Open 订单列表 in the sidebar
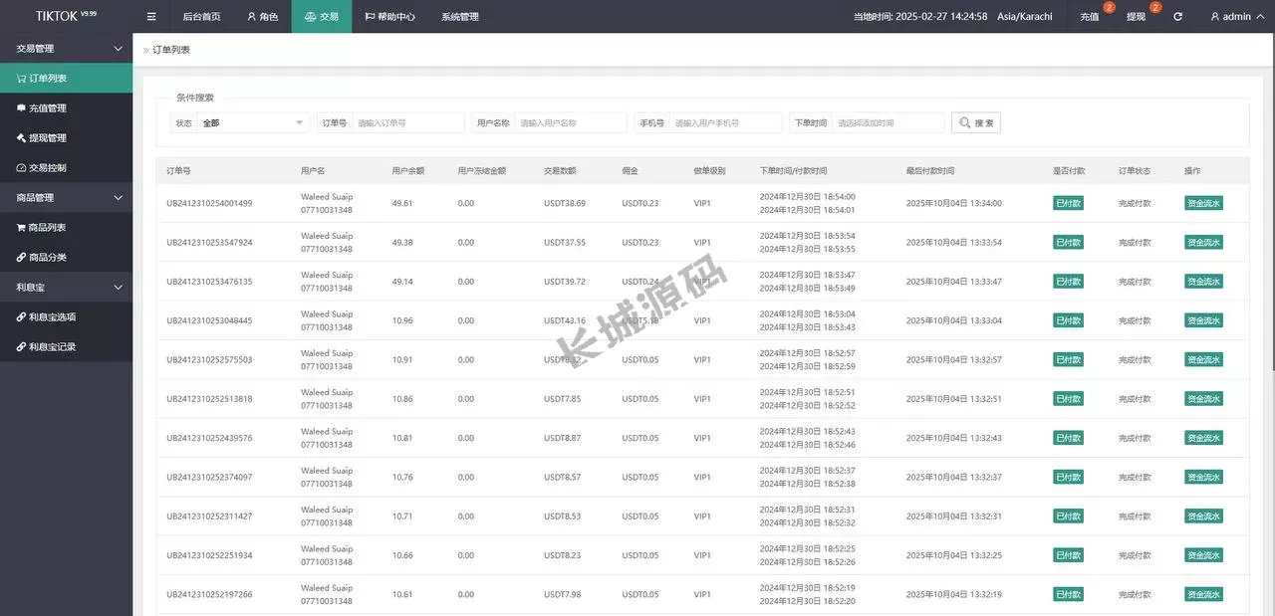This screenshot has width=1275, height=616. pyautogui.click(x=66, y=78)
